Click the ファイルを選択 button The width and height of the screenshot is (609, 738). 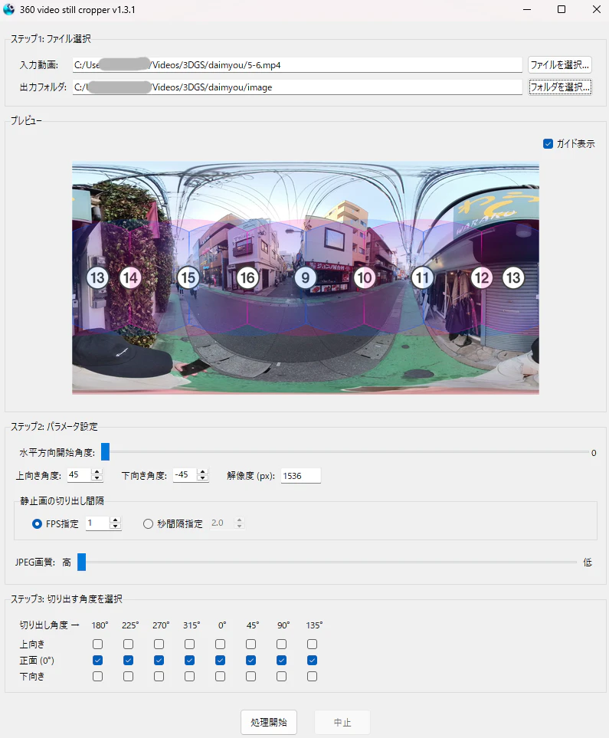(x=559, y=65)
